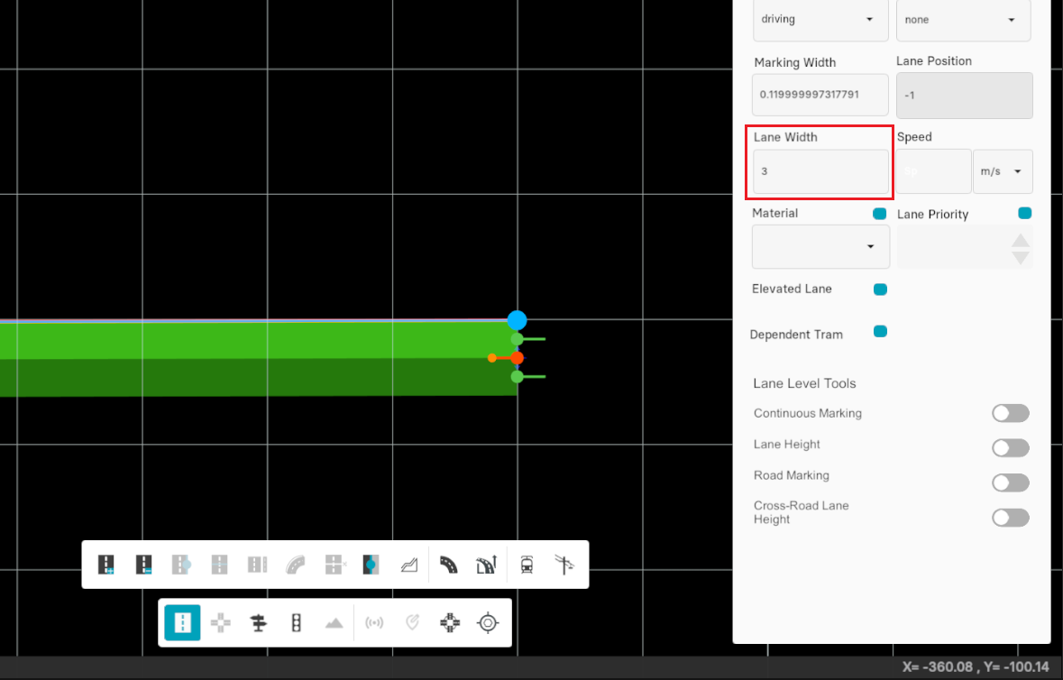The image size is (1063, 680).
Task: Enable the Continuous Marking toggle
Action: tap(1010, 413)
